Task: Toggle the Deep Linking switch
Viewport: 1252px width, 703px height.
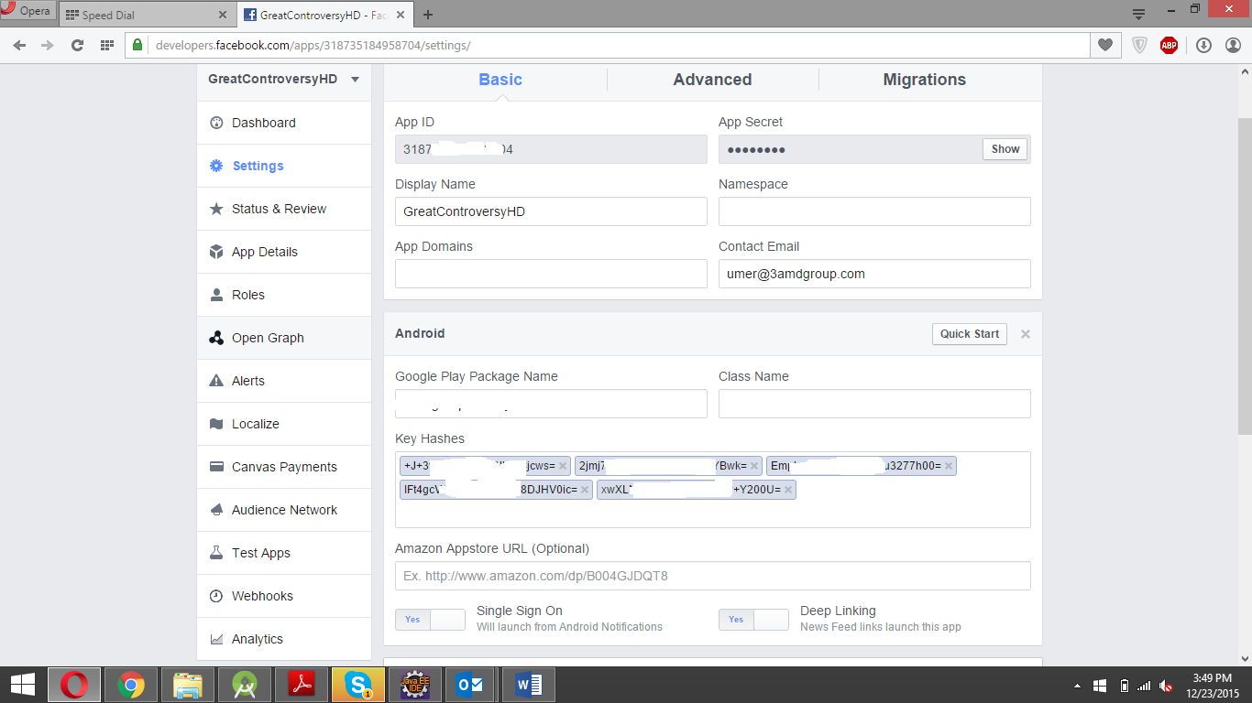Action: coord(753,620)
